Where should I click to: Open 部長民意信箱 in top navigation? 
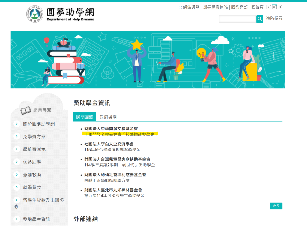215,7
